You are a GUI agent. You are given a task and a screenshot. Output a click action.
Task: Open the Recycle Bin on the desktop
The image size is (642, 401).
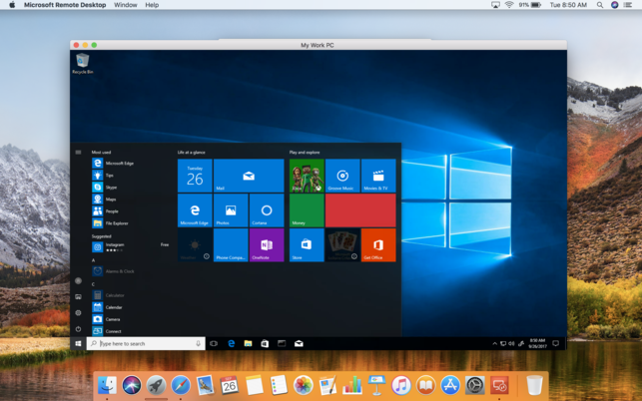point(83,64)
